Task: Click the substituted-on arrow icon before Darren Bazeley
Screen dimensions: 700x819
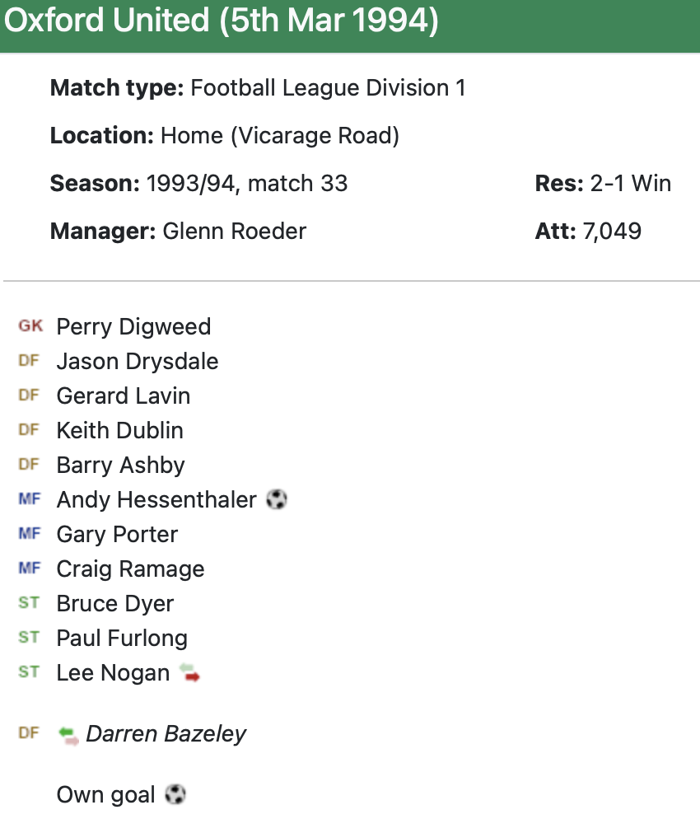Action: pos(69,734)
